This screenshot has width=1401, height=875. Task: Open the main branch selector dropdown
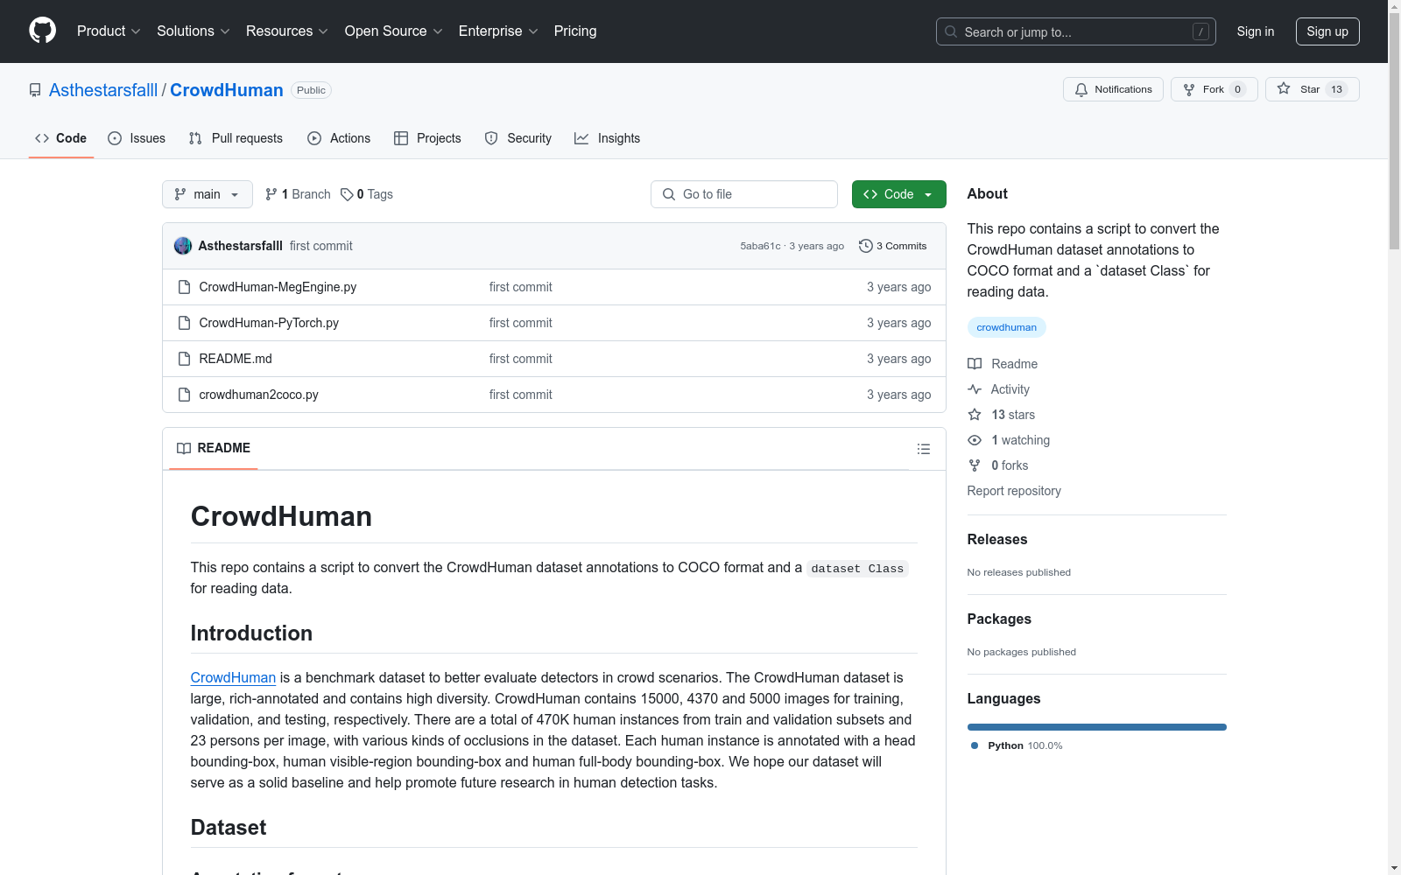208,194
